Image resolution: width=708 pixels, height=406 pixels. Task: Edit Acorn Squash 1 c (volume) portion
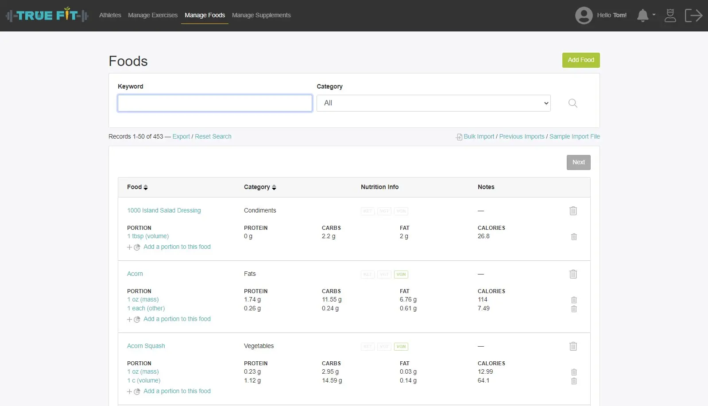click(x=144, y=381)
